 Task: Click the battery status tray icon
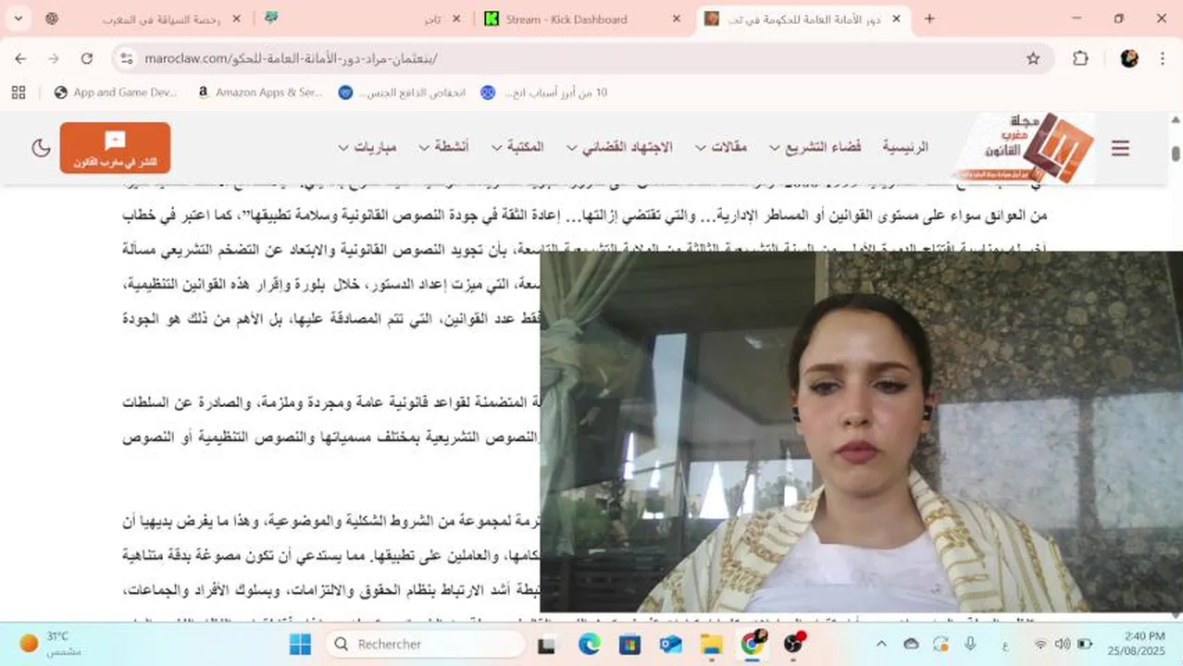tap(1085, 644)
